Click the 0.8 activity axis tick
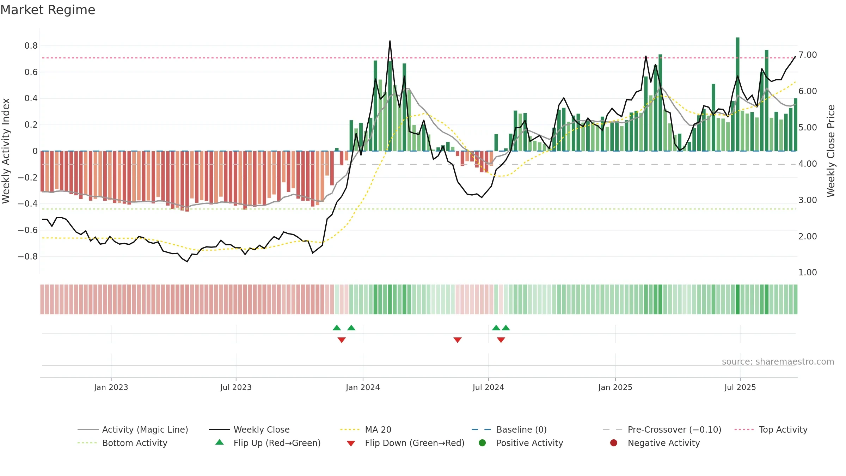This screenshot has width=846, height=476. pyautogui.click(x=31, y=46)
